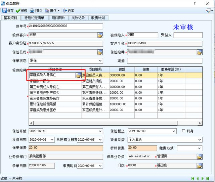Click left arrow of grid horizontal scrollbar
This screenshot has width=215, height=182.
pos(31,123)
